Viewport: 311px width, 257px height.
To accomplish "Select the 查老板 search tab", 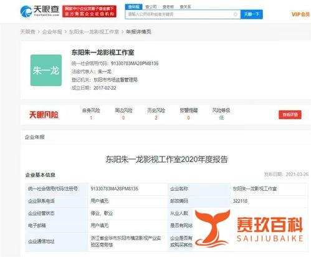I will point(168,7).
